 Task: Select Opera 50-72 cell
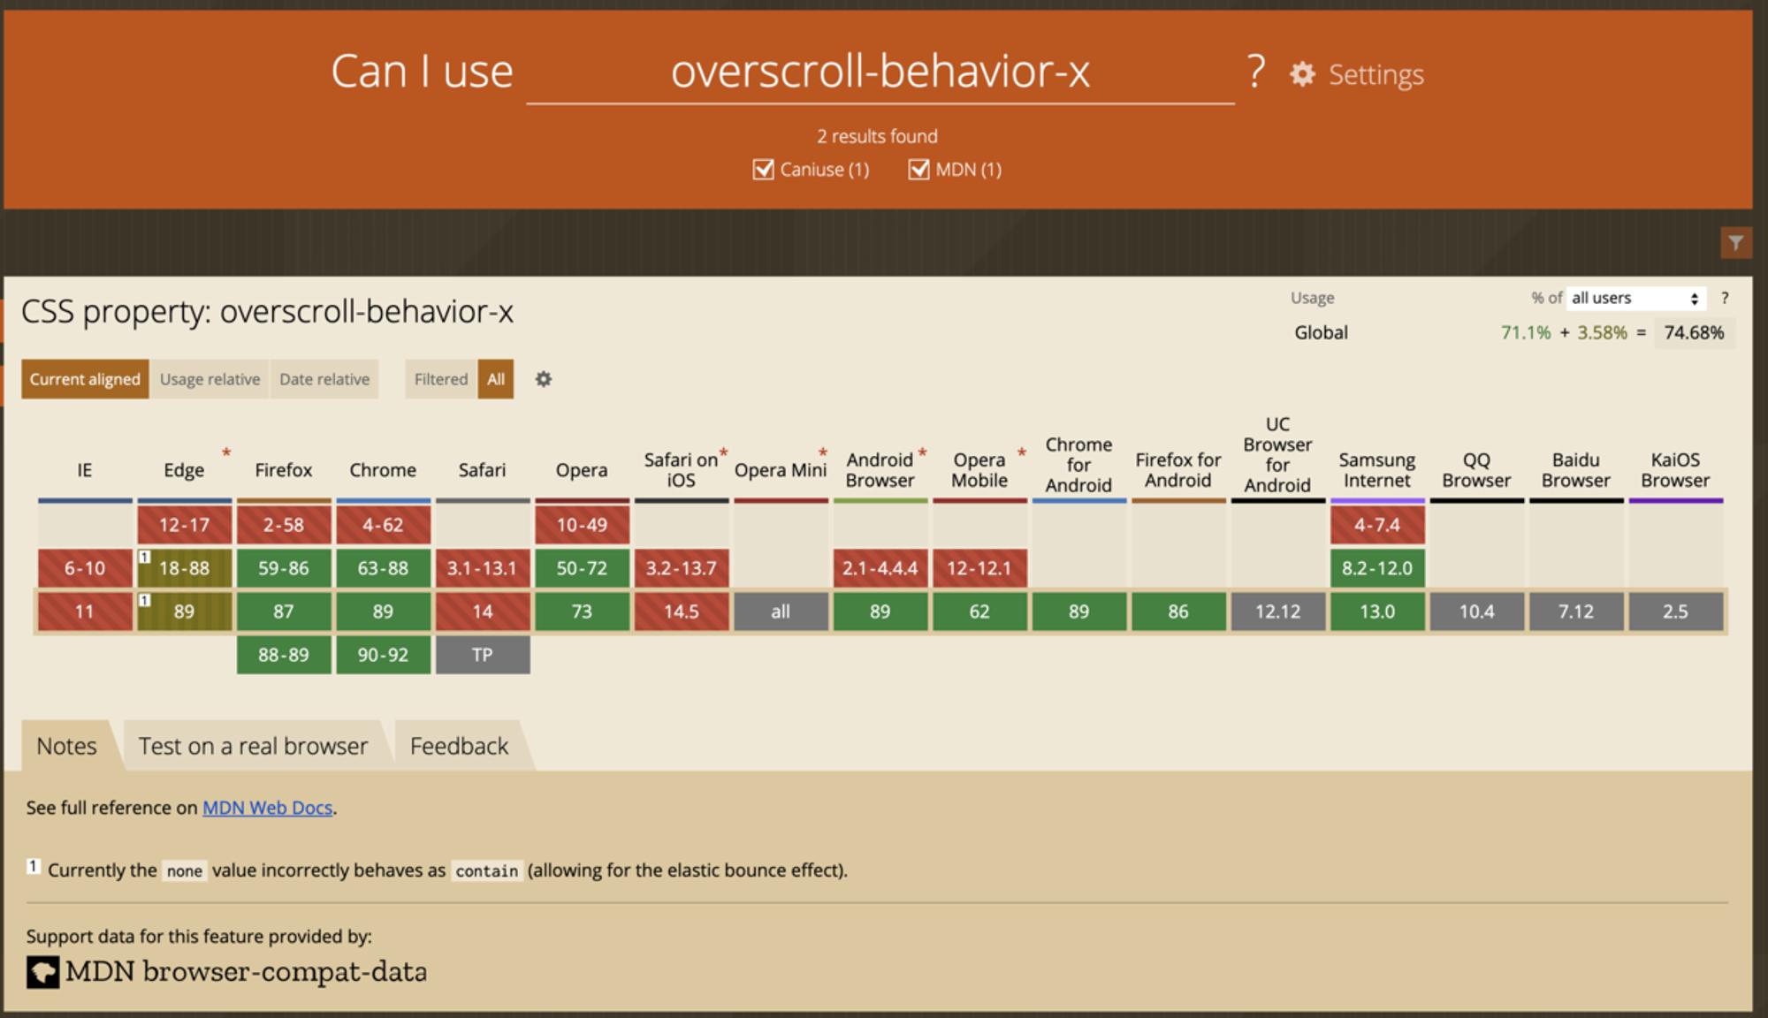point(582,568)
